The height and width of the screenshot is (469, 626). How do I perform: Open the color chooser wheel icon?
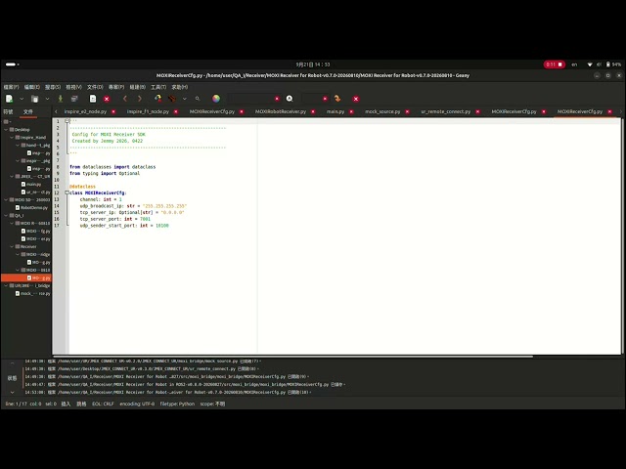[216, 99]
